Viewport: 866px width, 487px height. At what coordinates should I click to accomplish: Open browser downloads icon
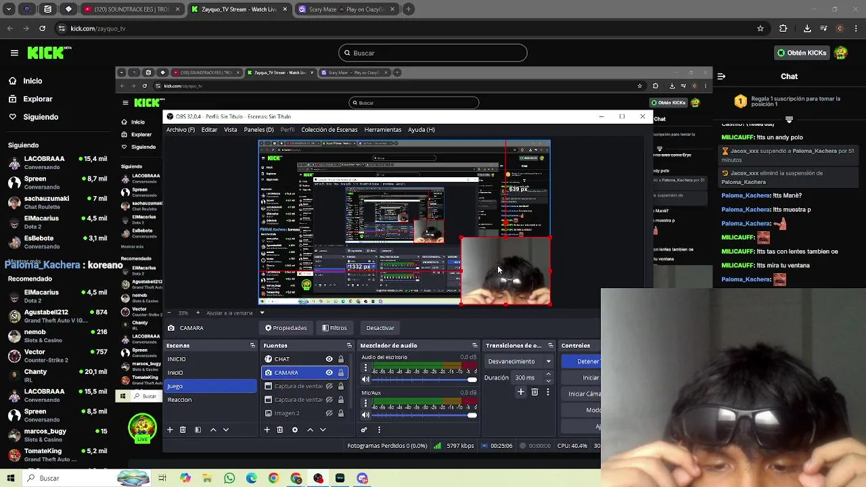point(807,28)
